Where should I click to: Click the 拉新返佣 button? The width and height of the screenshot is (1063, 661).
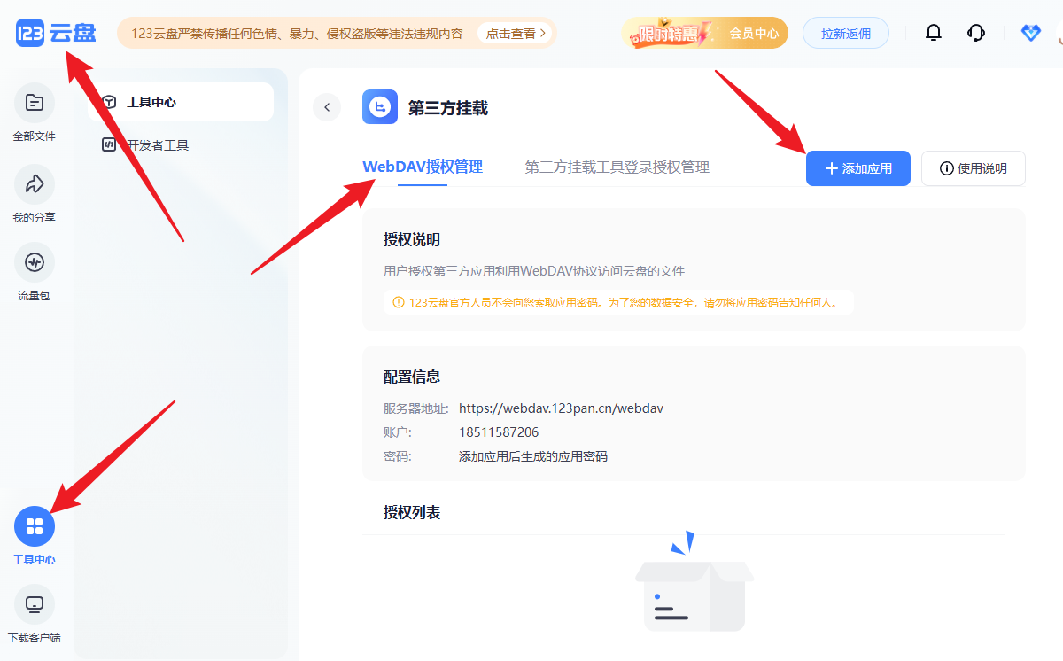[845, 34]
